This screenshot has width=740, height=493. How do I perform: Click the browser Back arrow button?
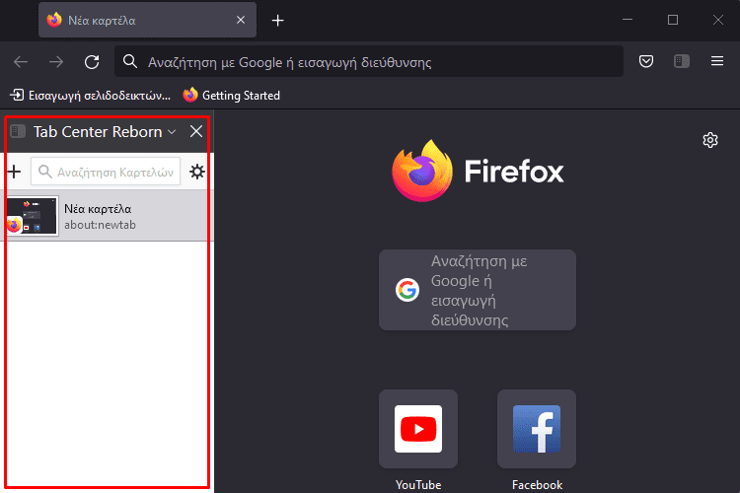(21, 62)
